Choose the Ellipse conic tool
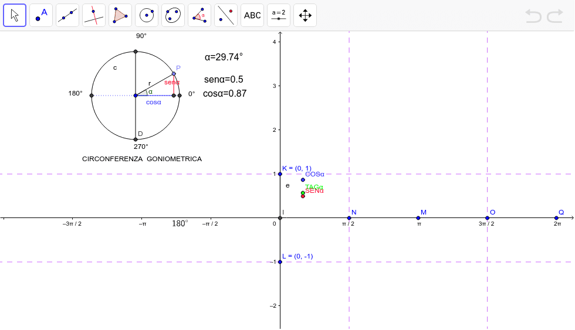This screenshot has width=575, height=330. point(173,15)
